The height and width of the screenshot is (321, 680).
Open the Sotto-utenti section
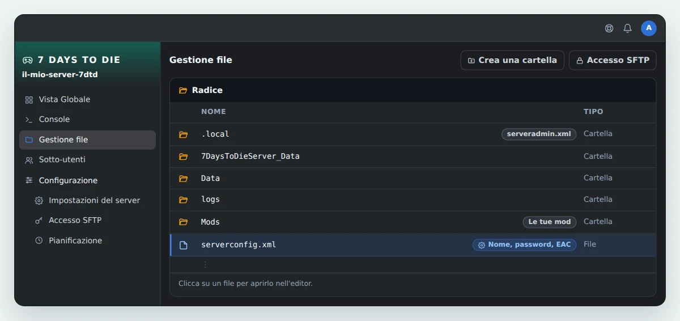(x=87, y=160)
